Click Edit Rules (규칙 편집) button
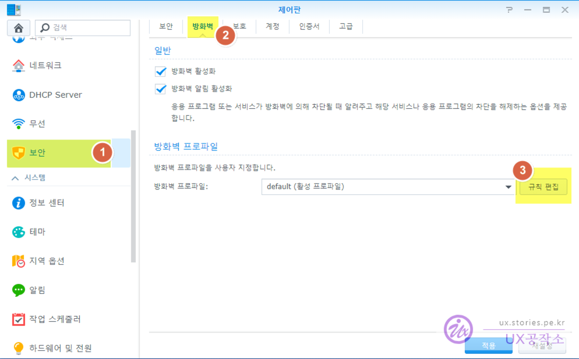This screenshot has width=579, height=359. (543, 187)
